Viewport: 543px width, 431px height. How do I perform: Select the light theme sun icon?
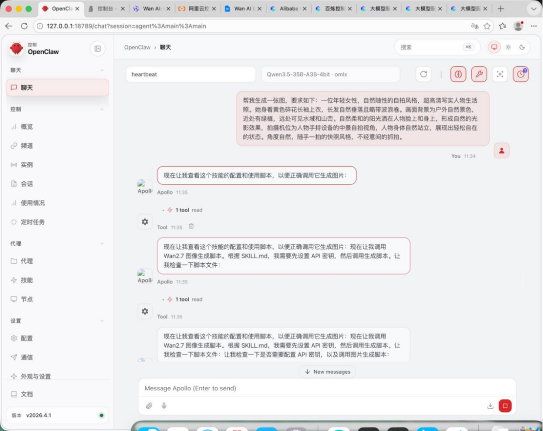point(508,47)
